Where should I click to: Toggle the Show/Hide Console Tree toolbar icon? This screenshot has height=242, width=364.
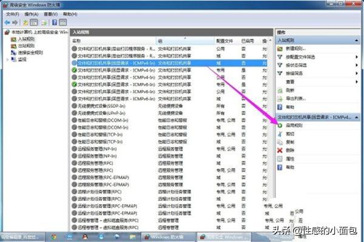[34, 22]
